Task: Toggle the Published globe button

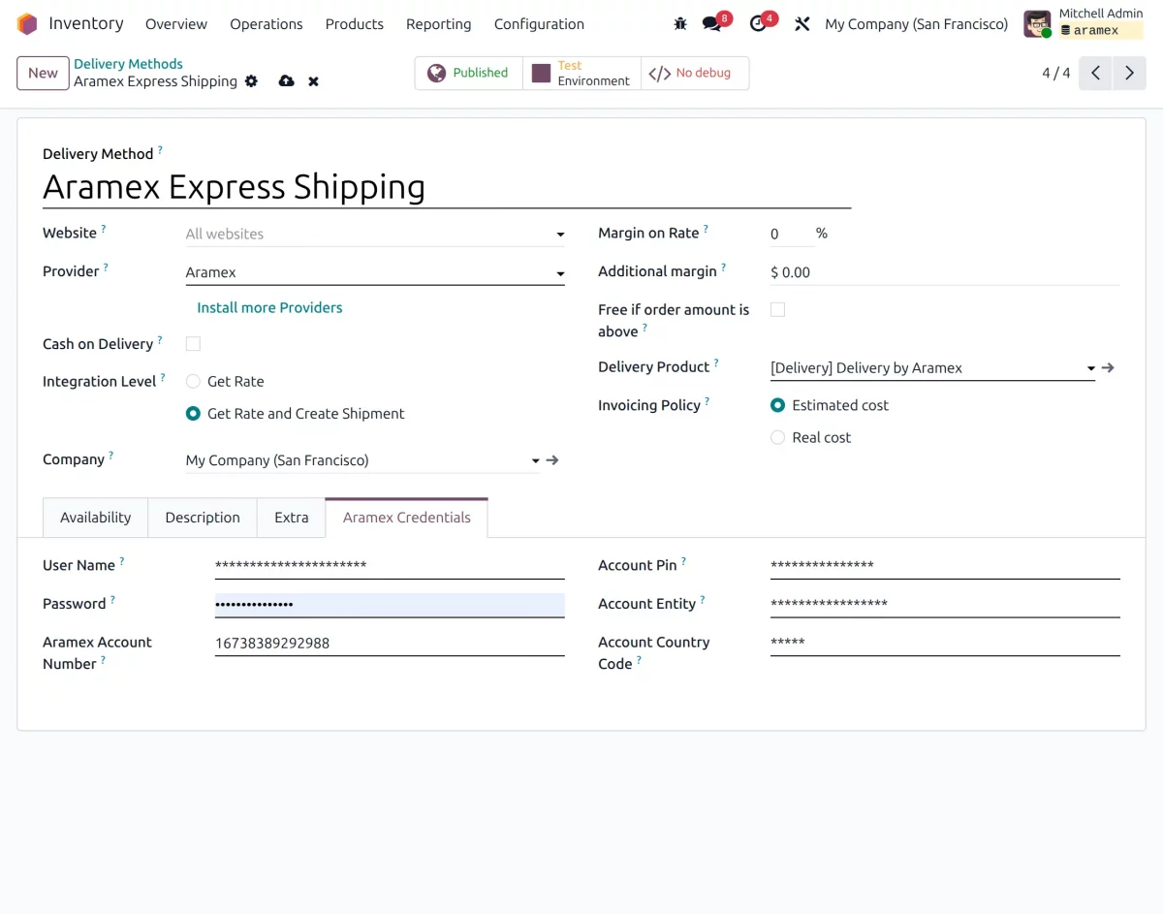Action: 469,73
